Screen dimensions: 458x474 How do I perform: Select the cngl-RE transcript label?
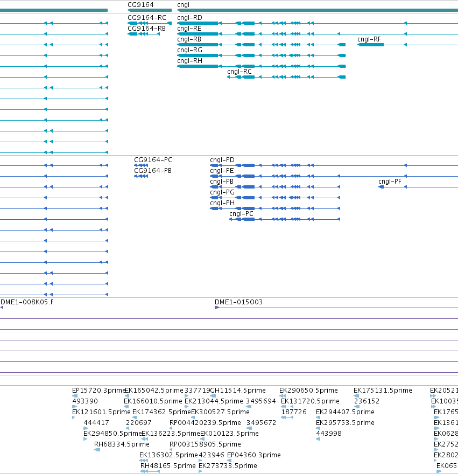(189, 29)
